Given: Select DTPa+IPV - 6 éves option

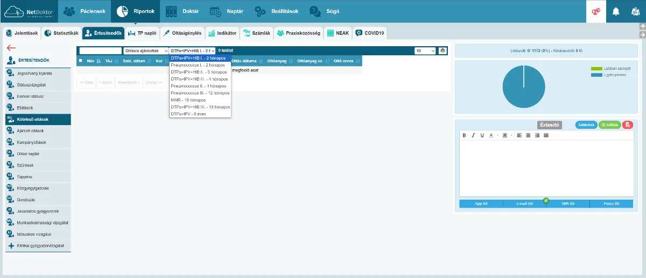Looking at the screenshot, I should pos(200,114).
